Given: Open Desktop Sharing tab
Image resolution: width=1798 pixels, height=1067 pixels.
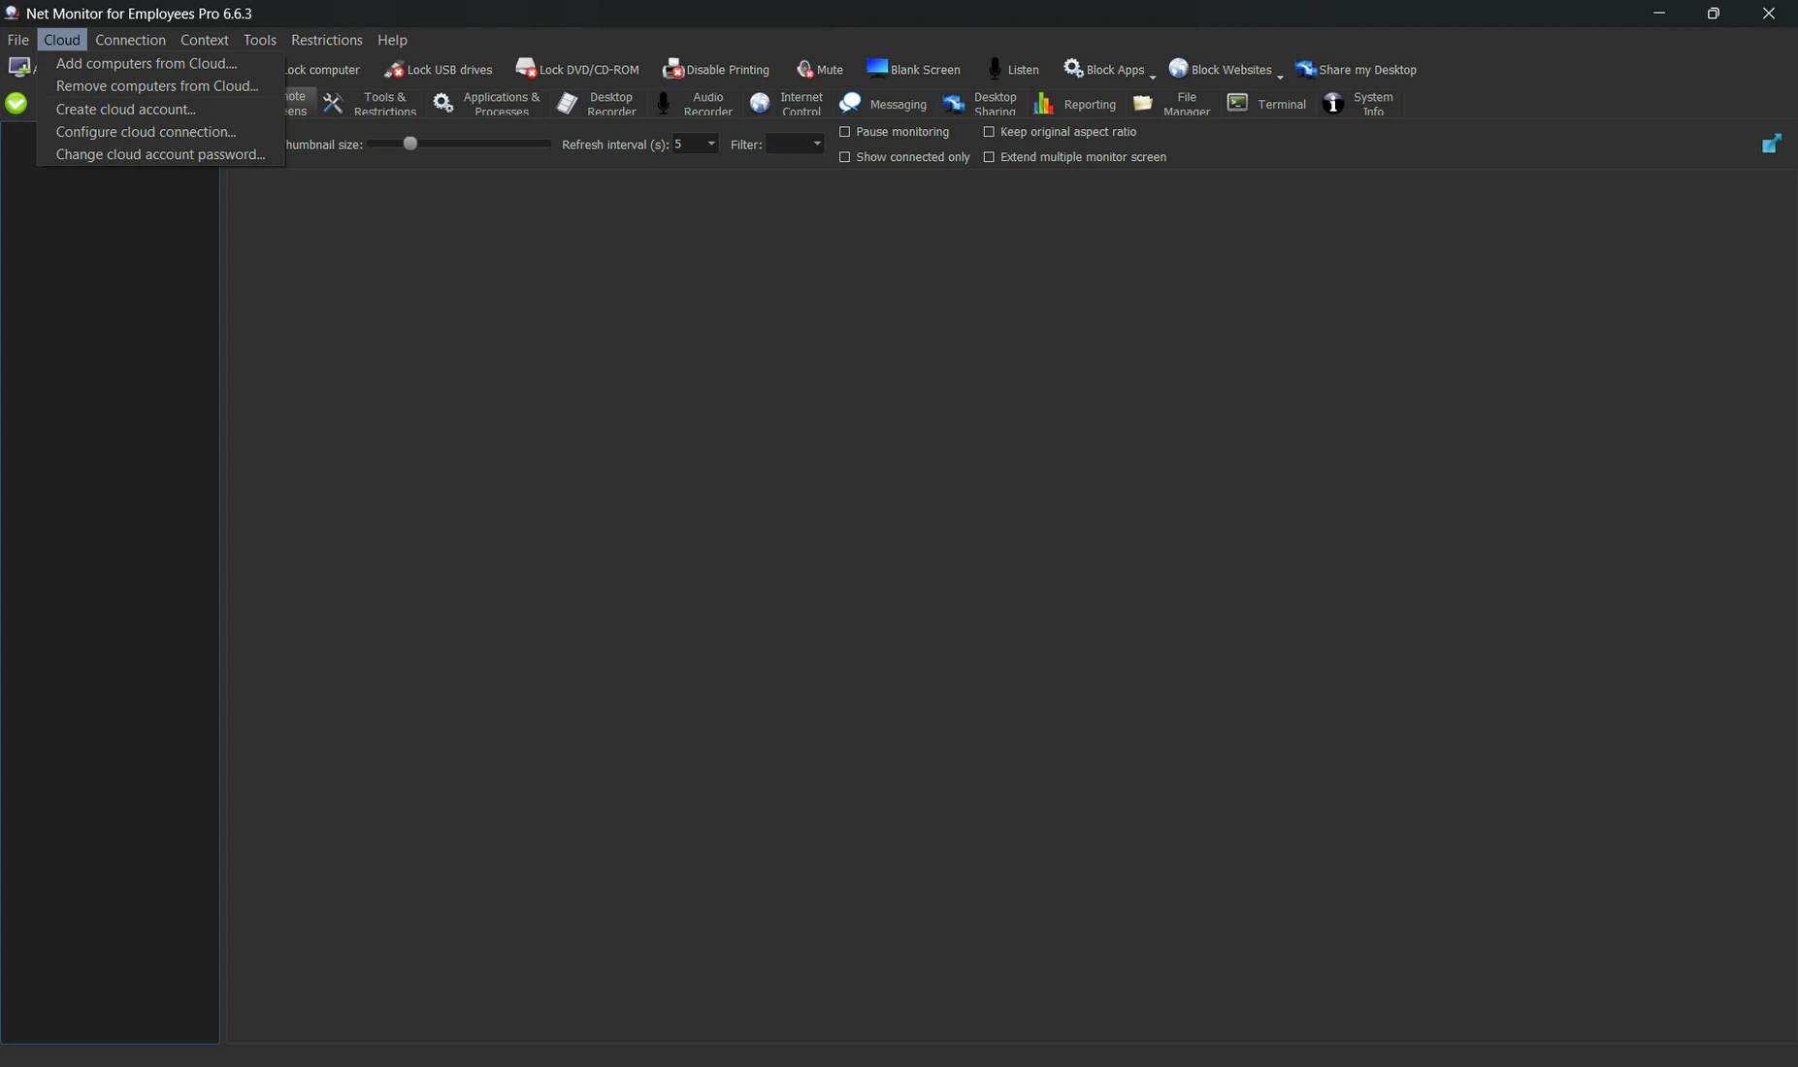Looking at the screenshot, I should (x=980, y=104).
